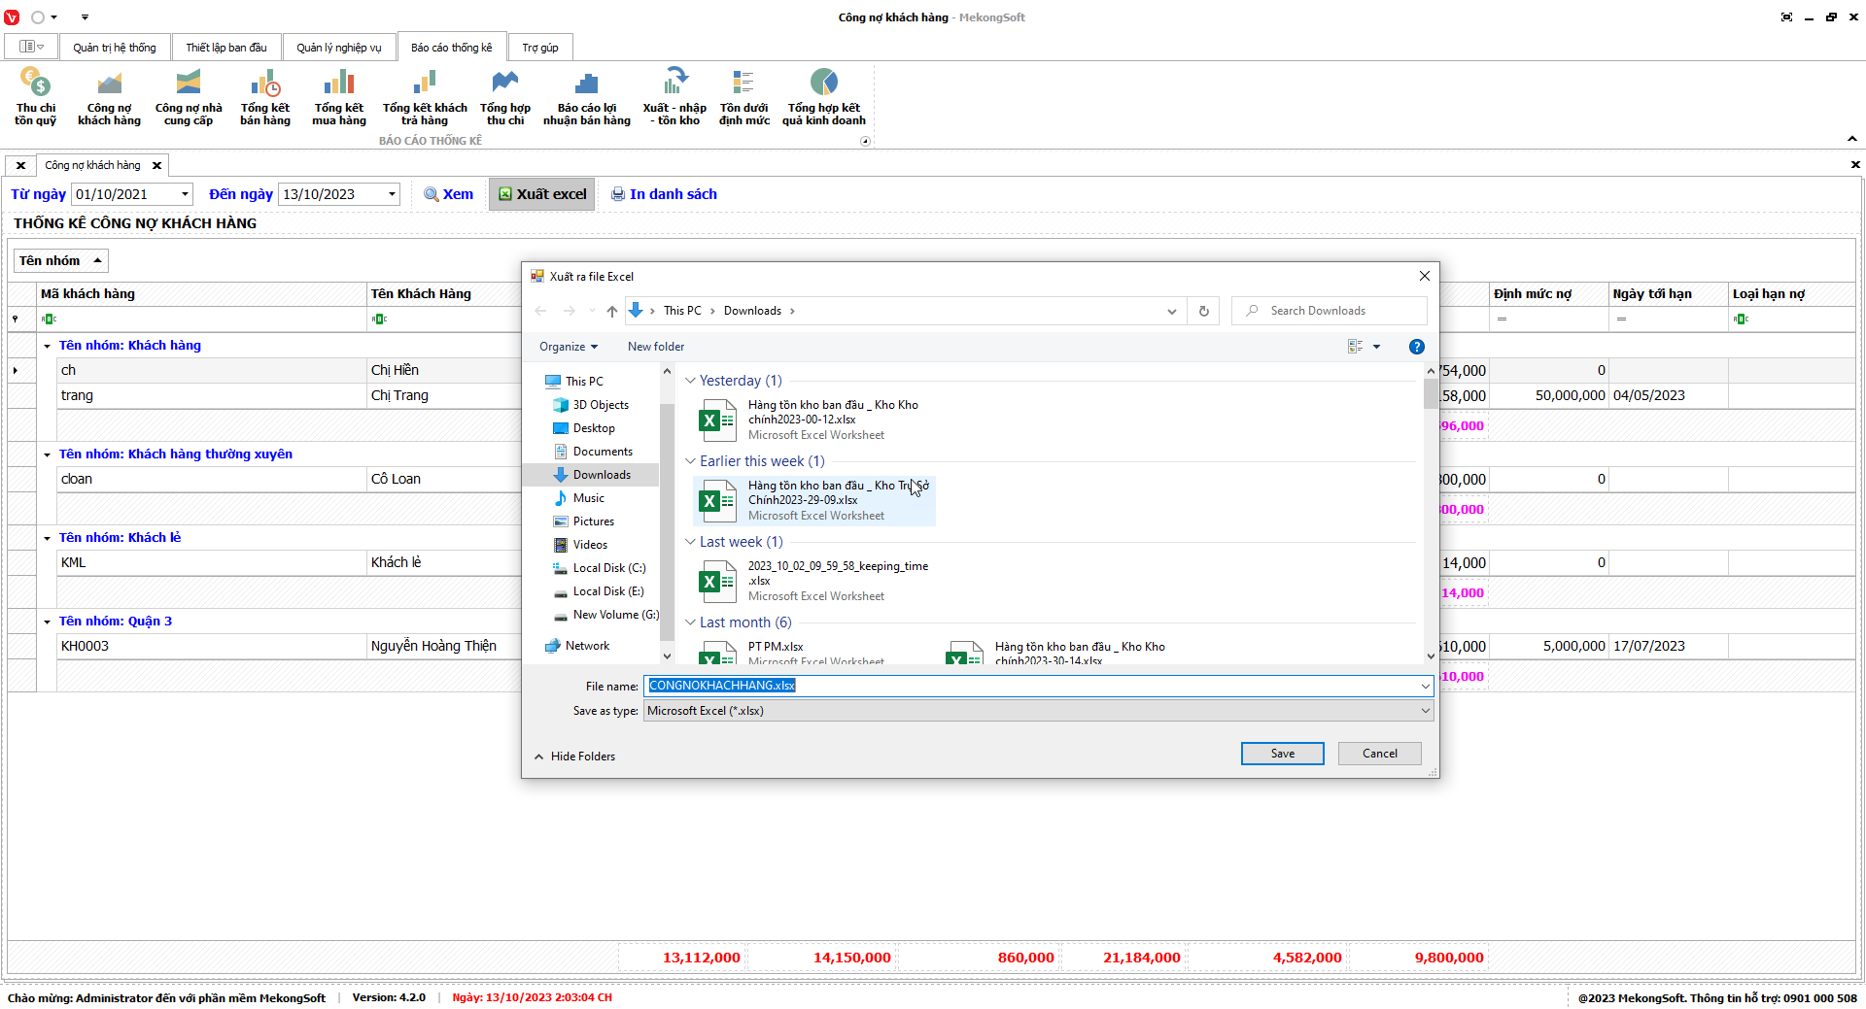Open Xuất - nhập - tồn kho report
This screenshot has width=1866, height=1009.
(x=674, y=97)
